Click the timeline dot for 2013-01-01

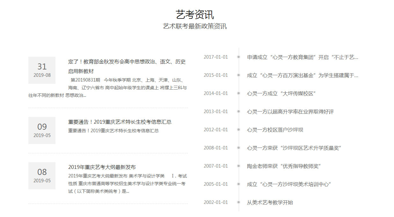coord(238,112)
